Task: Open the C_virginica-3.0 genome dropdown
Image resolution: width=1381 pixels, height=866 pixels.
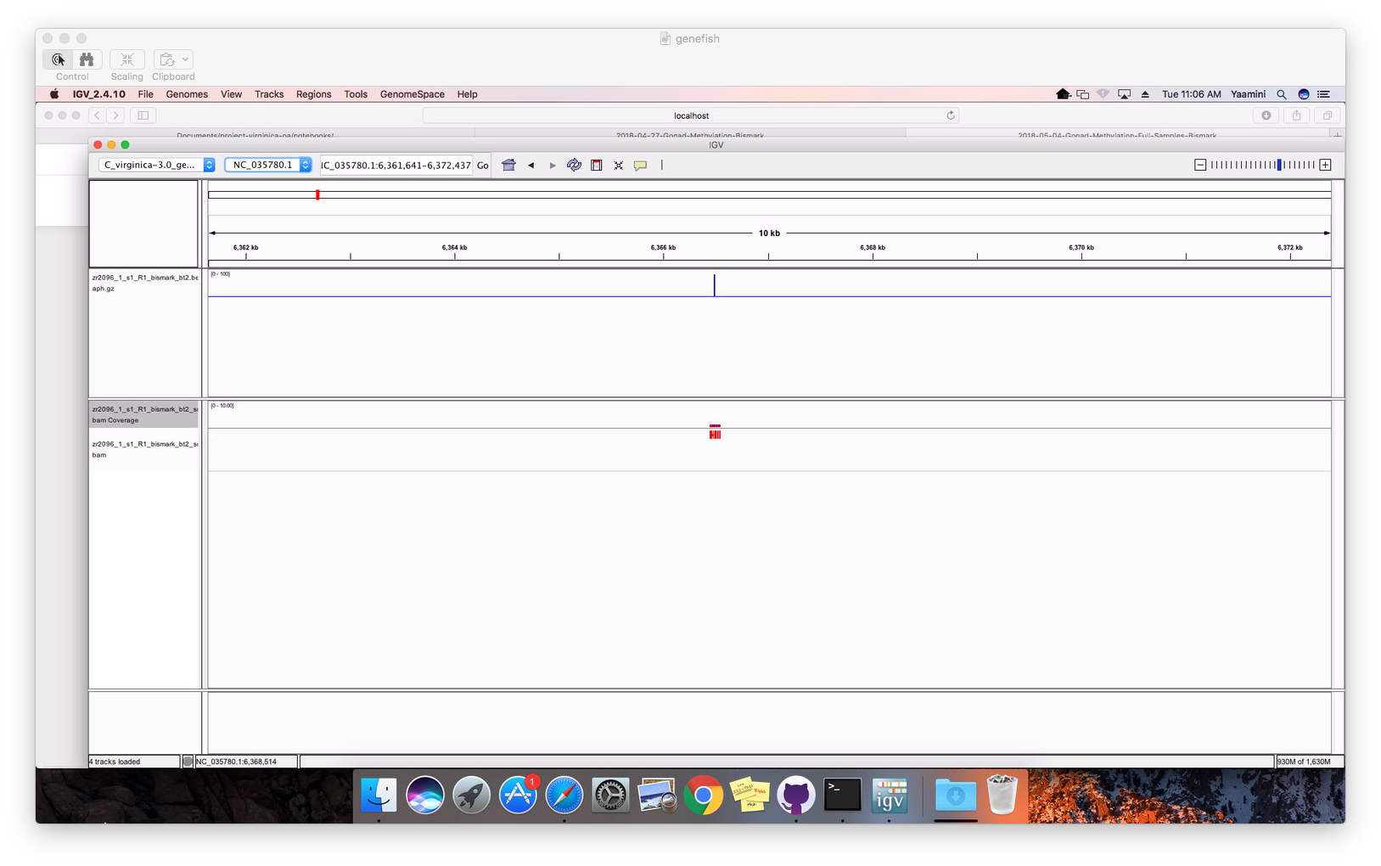Action: tap(157, 165)
